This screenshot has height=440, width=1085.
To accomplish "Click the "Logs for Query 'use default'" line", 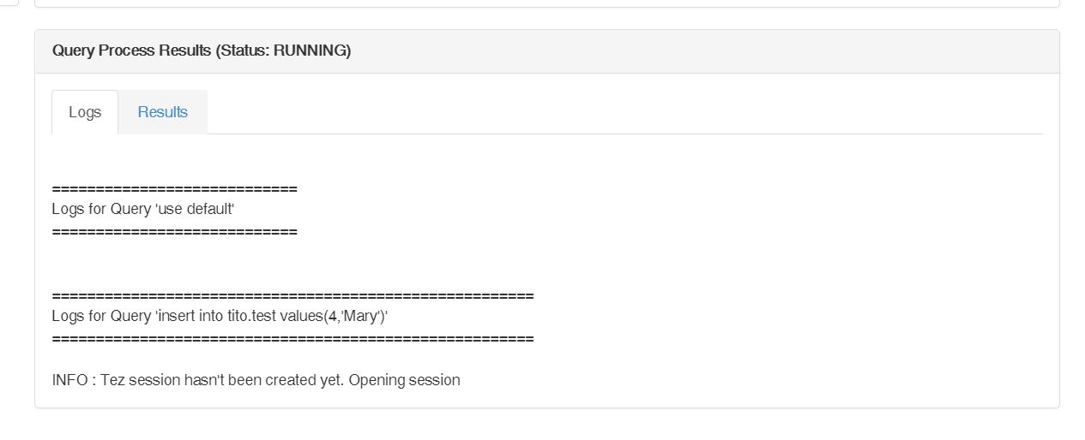I will [143, 210].
